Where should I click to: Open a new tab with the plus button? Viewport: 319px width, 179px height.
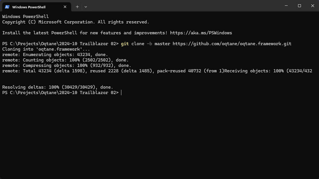[77, 7]
